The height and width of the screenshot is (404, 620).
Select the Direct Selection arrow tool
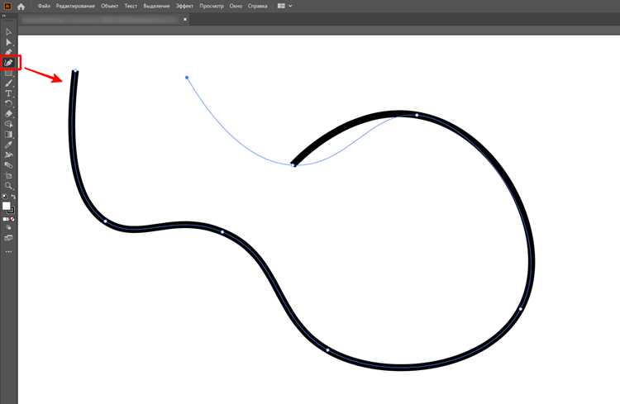tap(8, 42)
